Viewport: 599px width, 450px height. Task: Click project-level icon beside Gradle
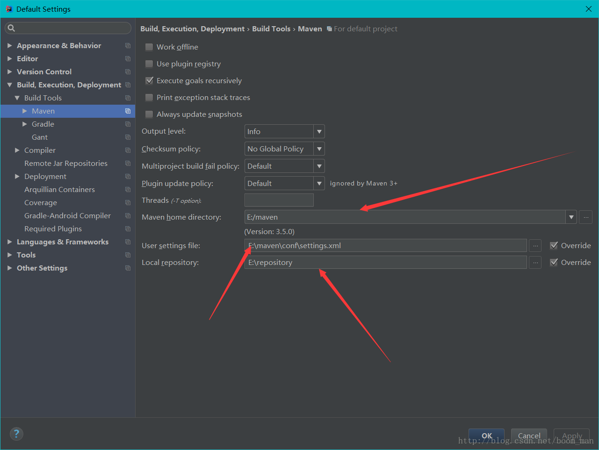point(128,124)
